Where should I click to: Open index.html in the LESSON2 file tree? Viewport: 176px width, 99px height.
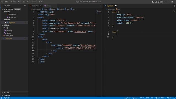9,36
